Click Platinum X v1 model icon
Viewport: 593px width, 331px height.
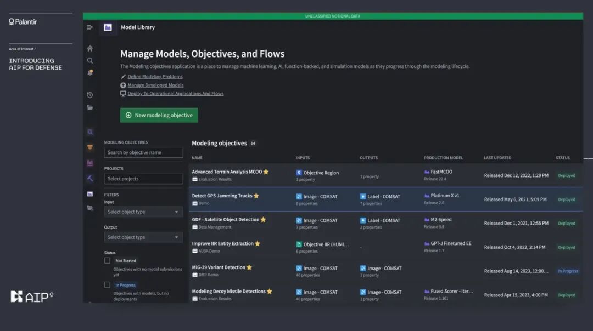click(x=427, y=196)
